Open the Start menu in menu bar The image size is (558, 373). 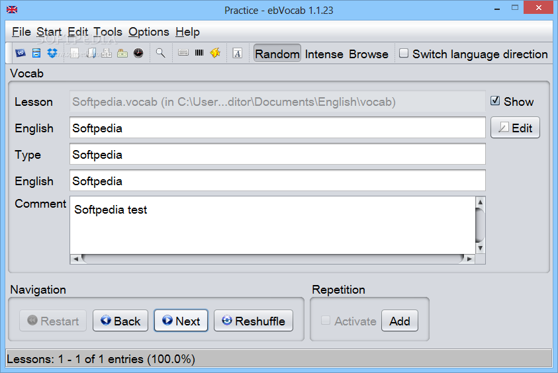click(x=49, y=32)
